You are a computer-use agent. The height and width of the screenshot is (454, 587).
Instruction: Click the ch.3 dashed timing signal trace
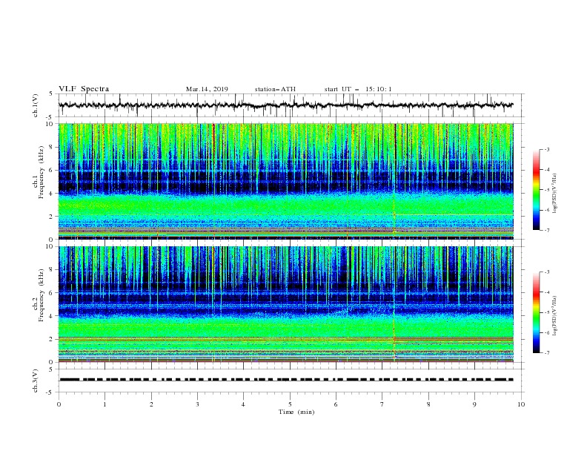tap(285, 380)
